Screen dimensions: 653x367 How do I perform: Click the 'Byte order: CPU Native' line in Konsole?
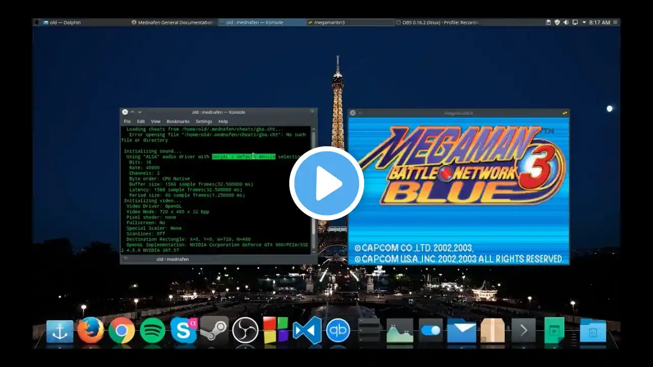click(160, 178)
